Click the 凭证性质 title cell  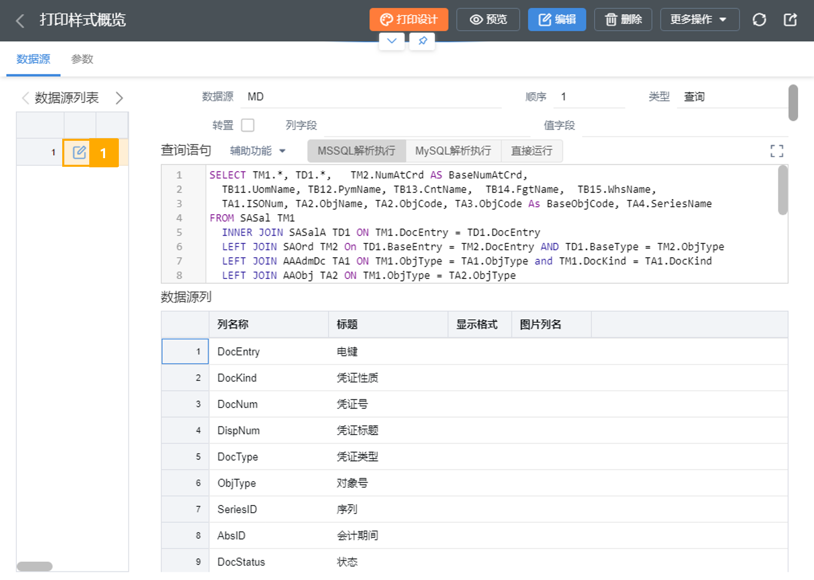click(x=388, y=378)
